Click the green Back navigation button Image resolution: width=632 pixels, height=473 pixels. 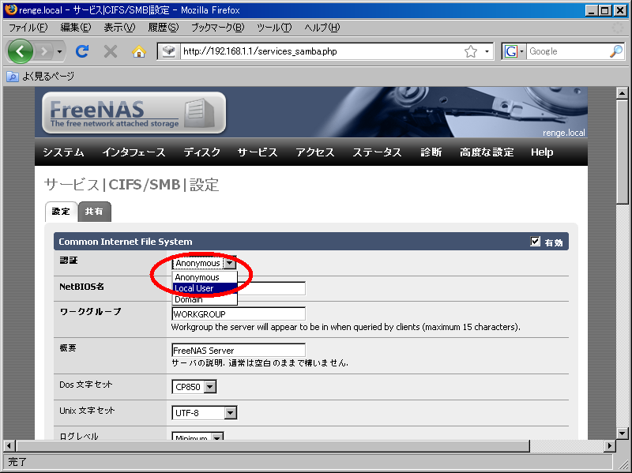[20, 51]
